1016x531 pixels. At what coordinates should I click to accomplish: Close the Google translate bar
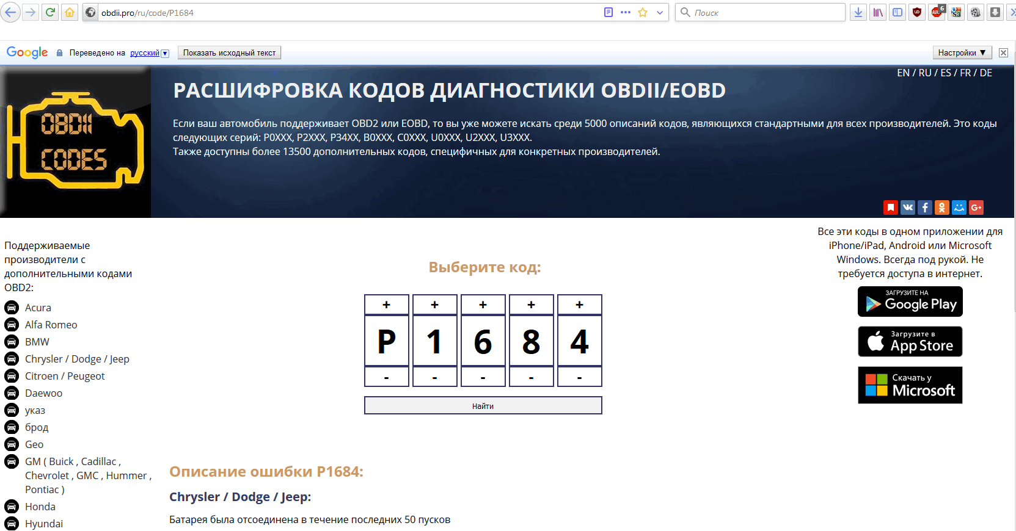tap(1003, 53)
